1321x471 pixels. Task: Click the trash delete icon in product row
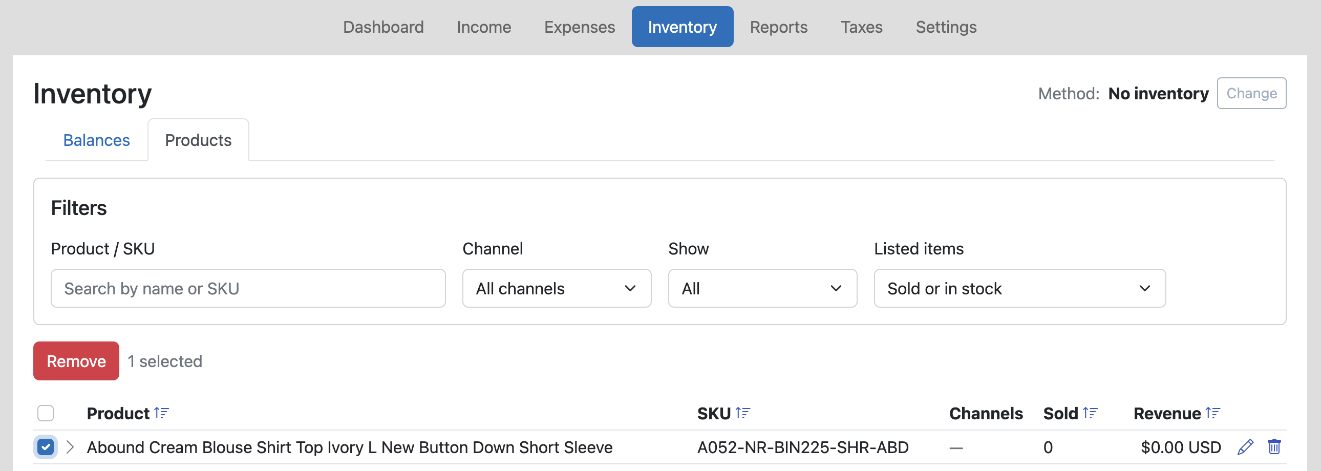click(x=1274, y=446)
